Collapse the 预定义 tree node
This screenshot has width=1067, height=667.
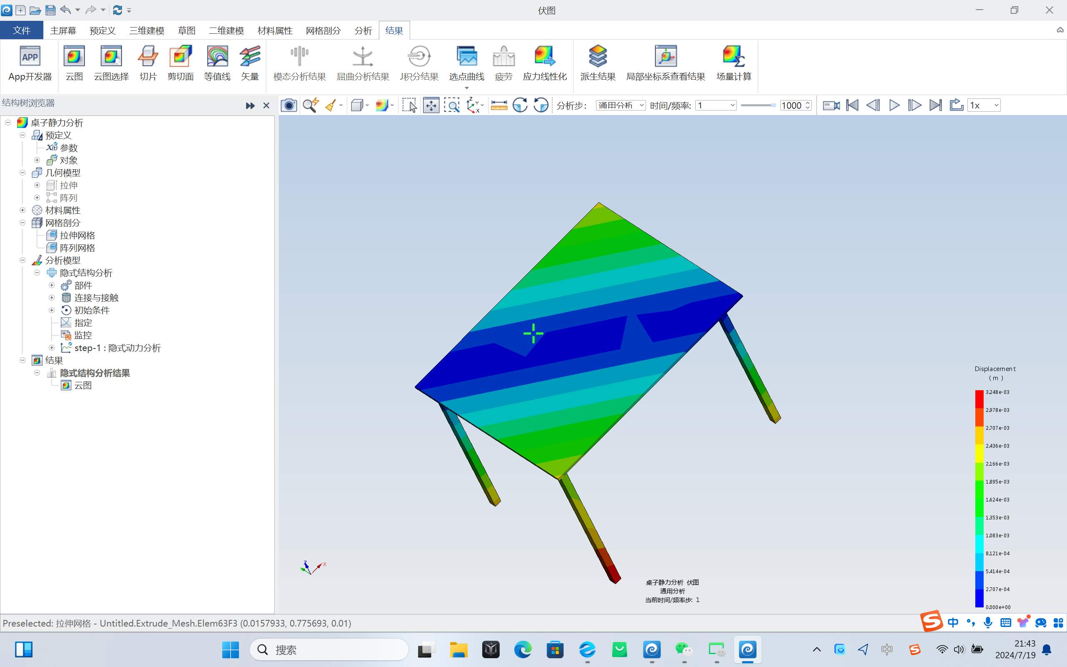[23, 135]
